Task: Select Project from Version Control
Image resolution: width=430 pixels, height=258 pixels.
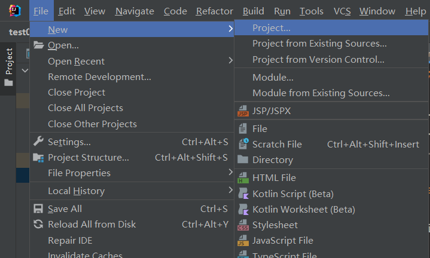Action: (318, 60)
